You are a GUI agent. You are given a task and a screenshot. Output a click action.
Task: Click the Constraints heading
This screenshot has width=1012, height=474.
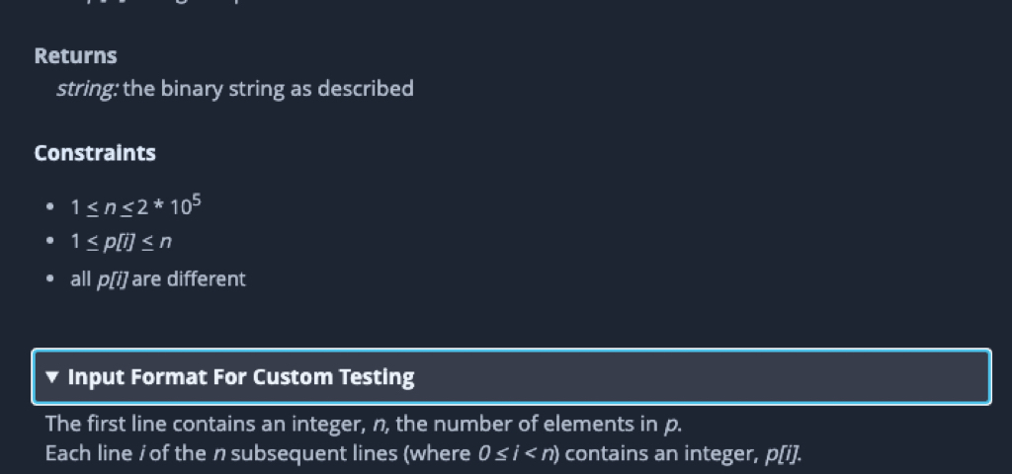(95, 153)
